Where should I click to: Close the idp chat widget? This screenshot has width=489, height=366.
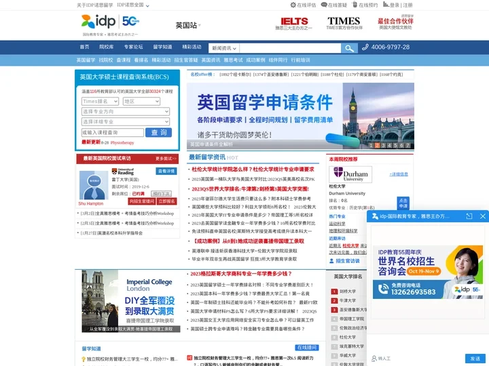coord(483,216)
